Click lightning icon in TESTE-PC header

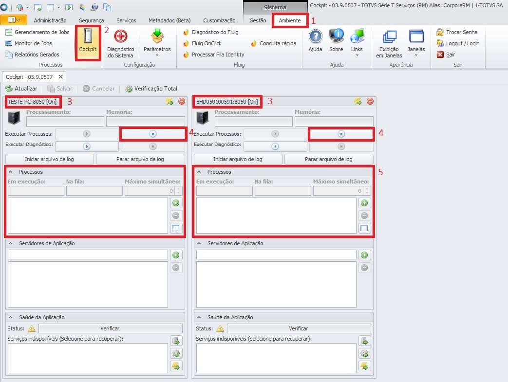pyautogui.click(x=169, y=101)
